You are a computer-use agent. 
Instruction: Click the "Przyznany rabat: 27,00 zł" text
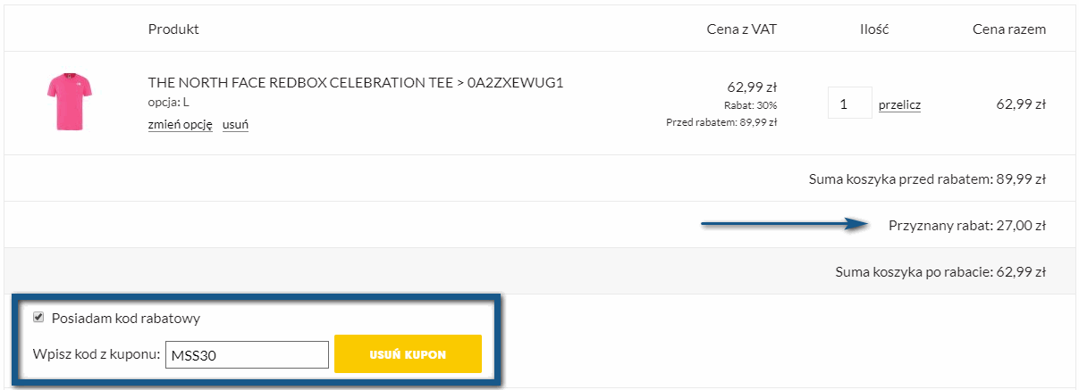coord(967,225)
